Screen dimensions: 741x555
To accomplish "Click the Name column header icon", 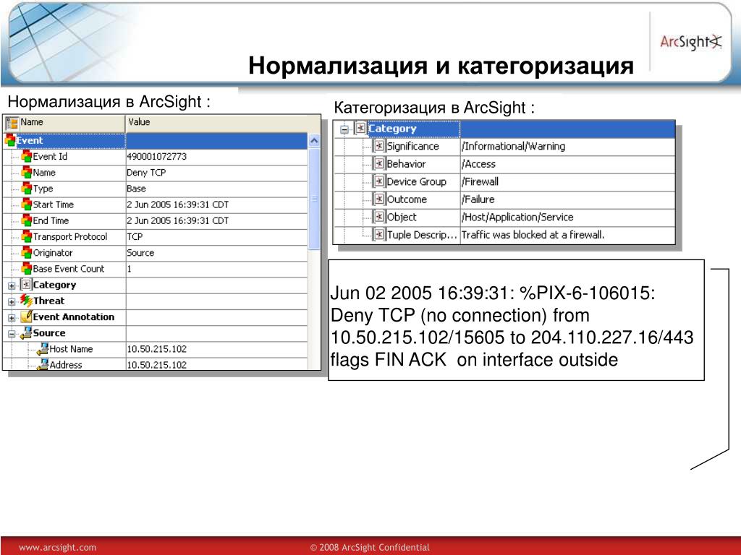I will pos(12,123).
